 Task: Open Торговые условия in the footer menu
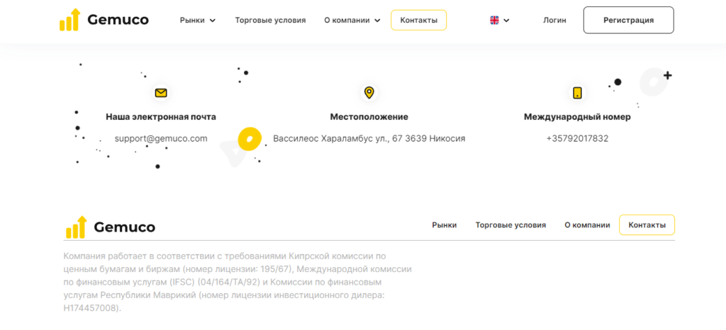point(510,225)
